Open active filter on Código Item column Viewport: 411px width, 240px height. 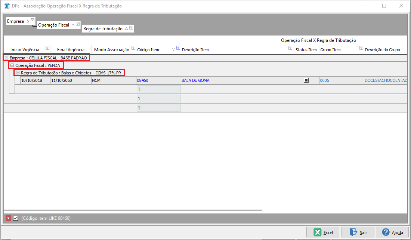coord(178,48)
